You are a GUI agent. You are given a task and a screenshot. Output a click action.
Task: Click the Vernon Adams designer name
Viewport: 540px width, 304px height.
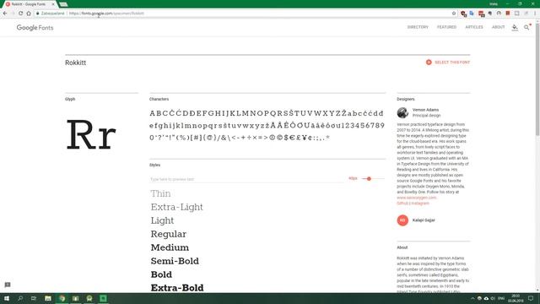[425, 110]
